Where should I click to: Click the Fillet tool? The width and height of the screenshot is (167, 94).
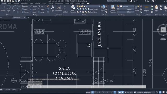pyautogui.click(x=41, y=9)
